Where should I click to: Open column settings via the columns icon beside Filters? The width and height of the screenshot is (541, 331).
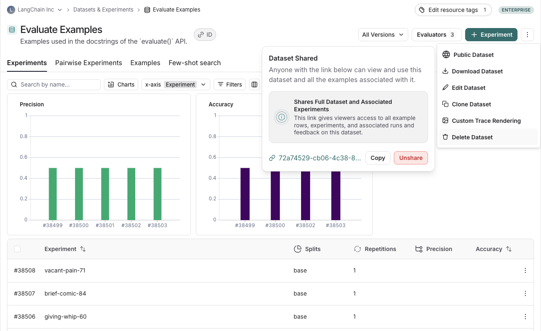(x=254, y=84)
